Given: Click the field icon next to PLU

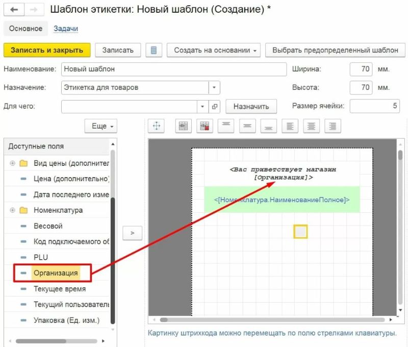Looking at the screenshot, I should [23, 257].
